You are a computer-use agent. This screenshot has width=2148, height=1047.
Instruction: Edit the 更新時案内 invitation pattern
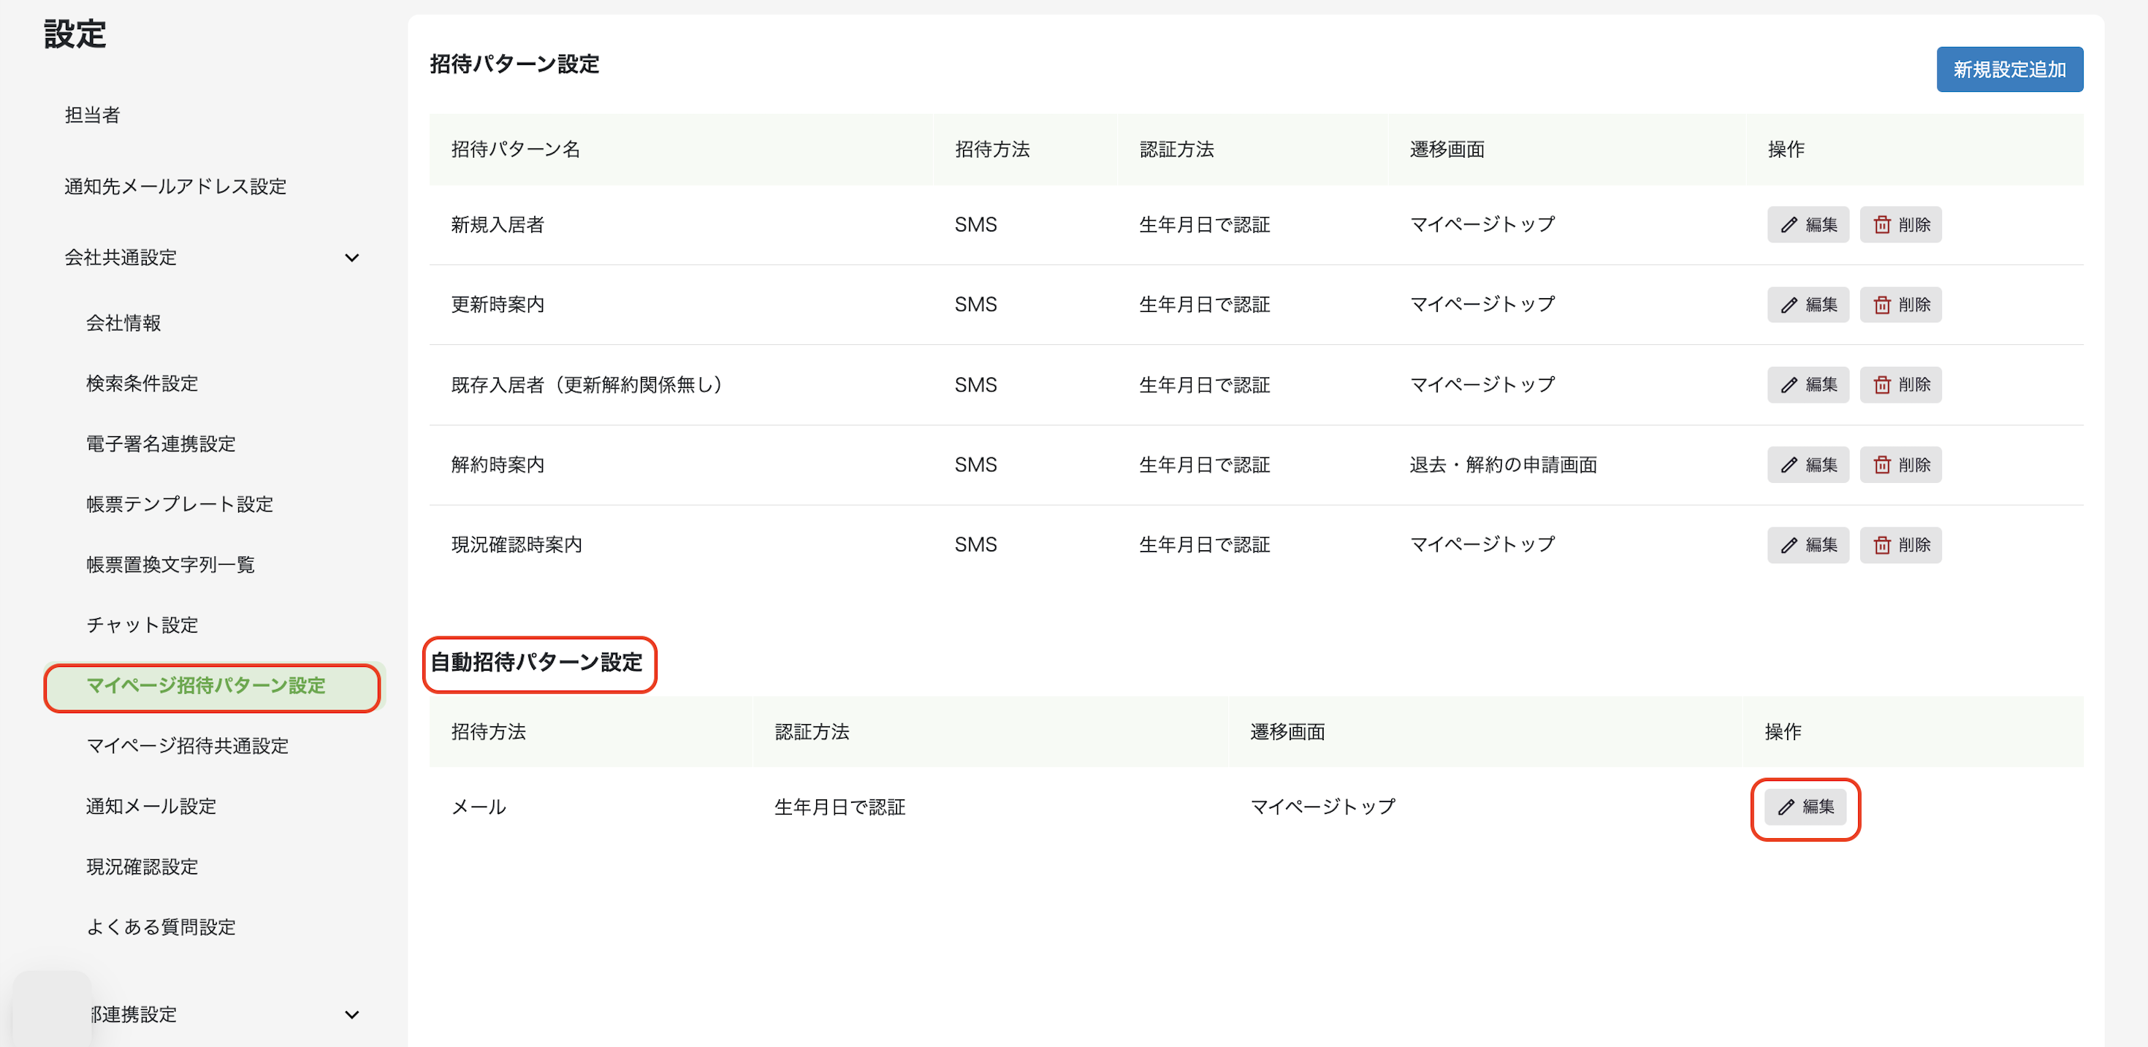pos(1807,304)
